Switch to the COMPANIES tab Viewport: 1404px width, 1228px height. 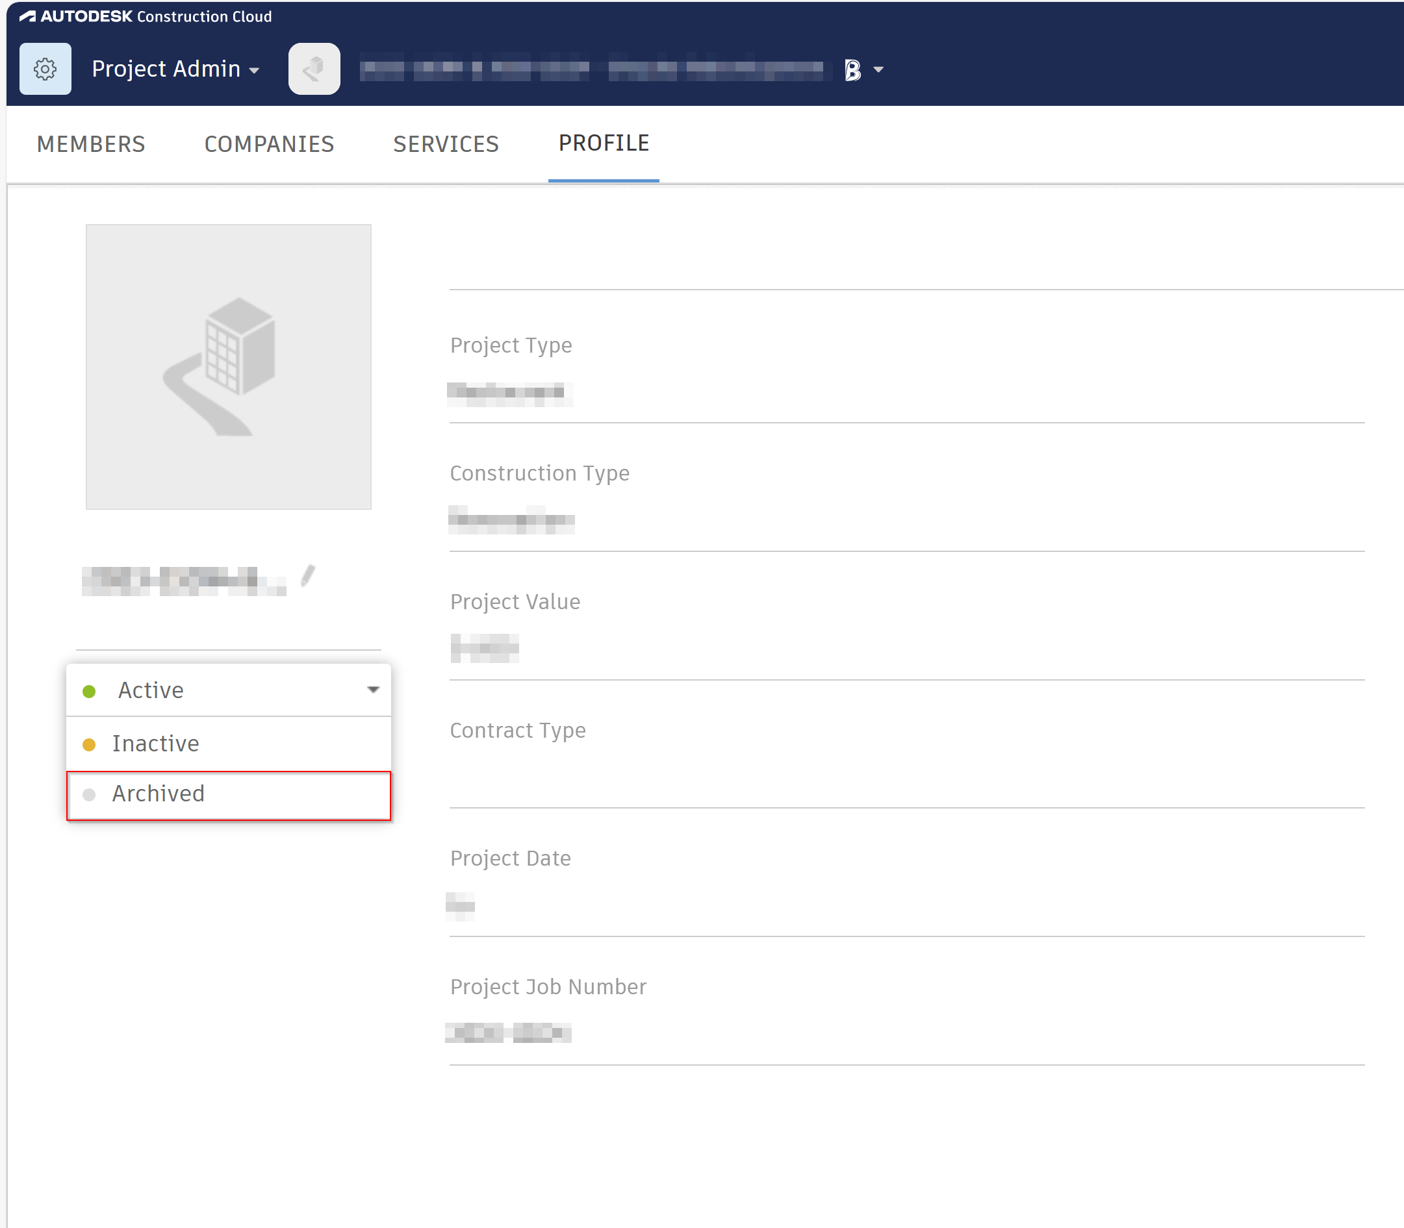pos(269,144)
